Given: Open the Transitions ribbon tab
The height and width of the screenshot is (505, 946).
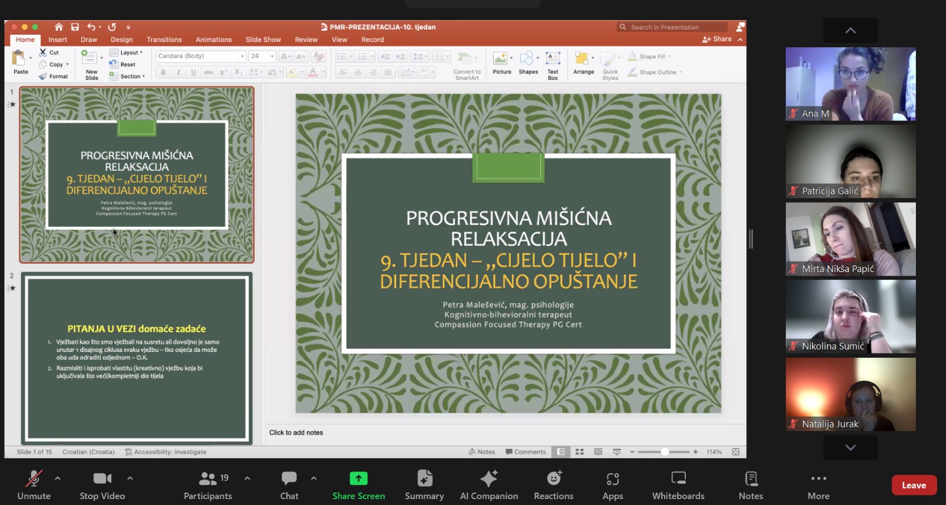Looking at the screenshot, I should pos(164,40).
